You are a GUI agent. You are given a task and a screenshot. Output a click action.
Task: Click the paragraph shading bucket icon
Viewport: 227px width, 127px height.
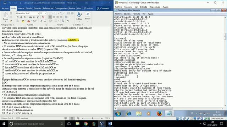coord(50,21)
